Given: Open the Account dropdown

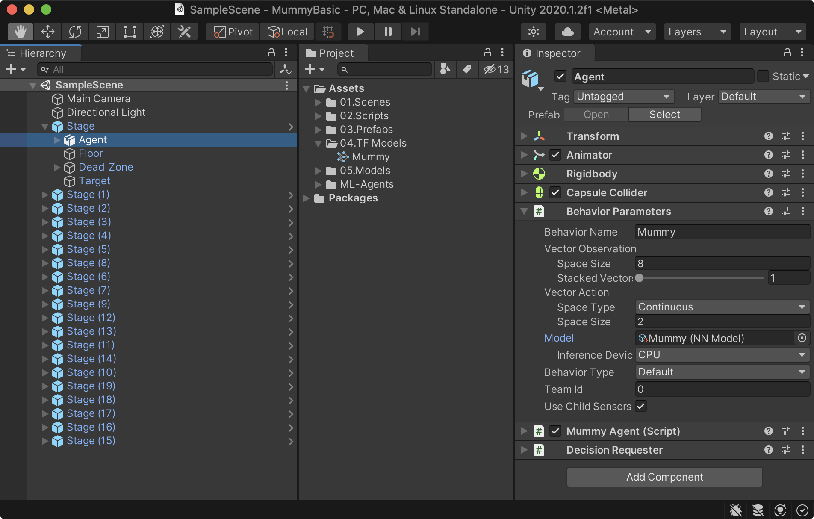Looking at the screenshot, I should [x=622, y=32].
